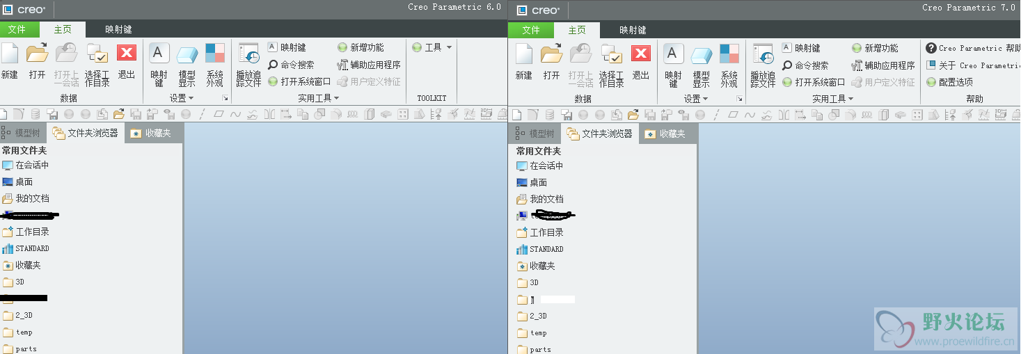Image resolution: width=1021 pixels, height=354 pixels.
Task: Click 辅助应用程序 in Creo 6.0 window
Action: point(369,65)
